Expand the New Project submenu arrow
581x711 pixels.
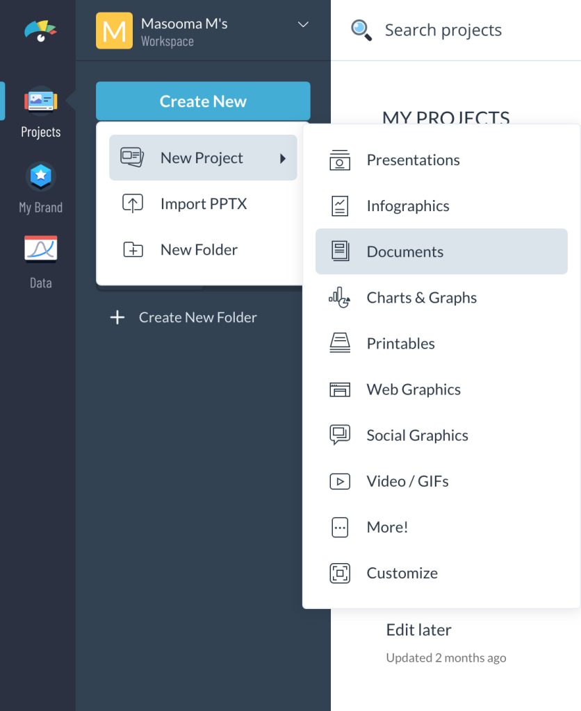click(284, 158)
